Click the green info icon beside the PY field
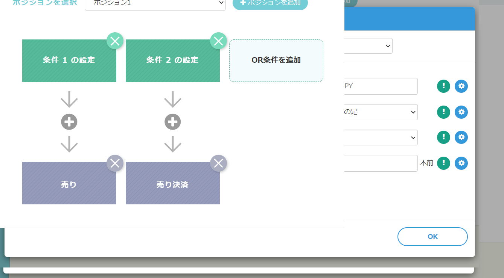The height and width of the screenshot is (278, 504). pyautogui.click(x=443, y=86)
